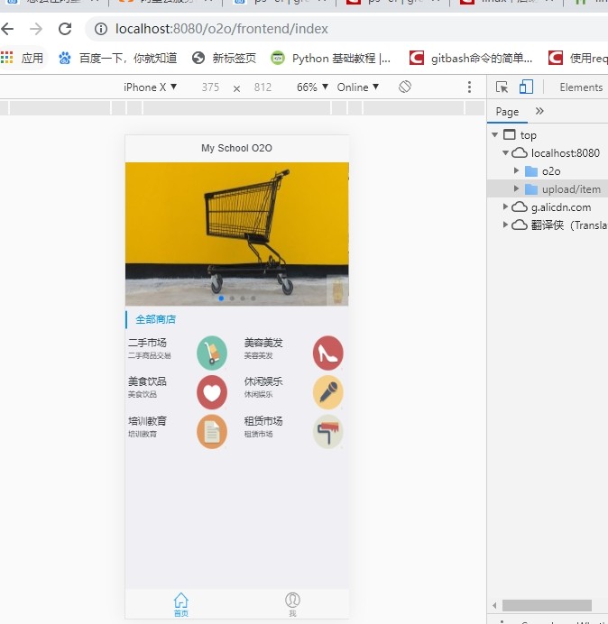
Task: View site info icon in address bar
Action: pyautogui.click(x=101, y=29)
